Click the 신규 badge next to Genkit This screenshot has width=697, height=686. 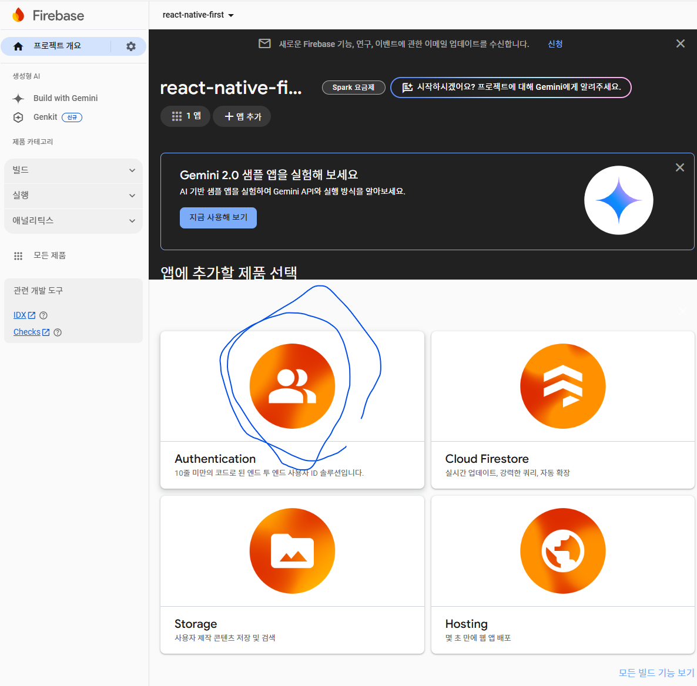pyautogui.click(x=72, y=117)
